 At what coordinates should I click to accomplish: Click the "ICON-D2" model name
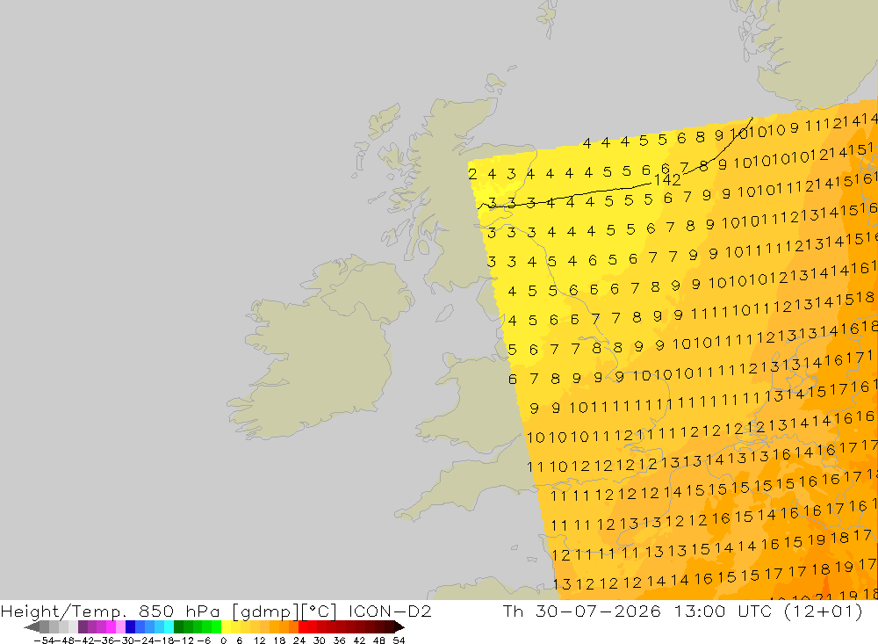[390, 611]
